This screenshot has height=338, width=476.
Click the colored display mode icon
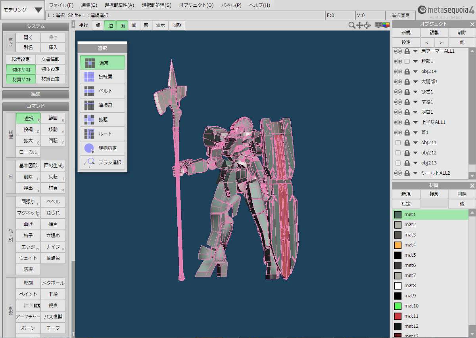(386, 25)
